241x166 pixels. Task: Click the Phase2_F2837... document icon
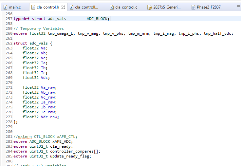(x=193, y=7)
